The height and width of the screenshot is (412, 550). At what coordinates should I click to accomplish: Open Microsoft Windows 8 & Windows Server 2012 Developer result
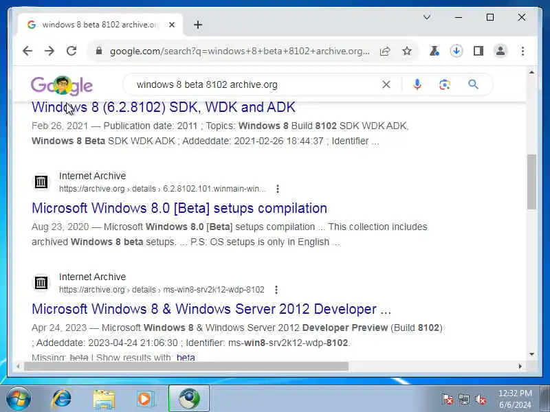[211, 309]
